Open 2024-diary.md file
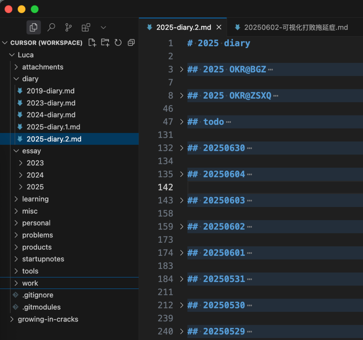Image resolution: width=363 pixels, height=340 pixels. [51, 115]
